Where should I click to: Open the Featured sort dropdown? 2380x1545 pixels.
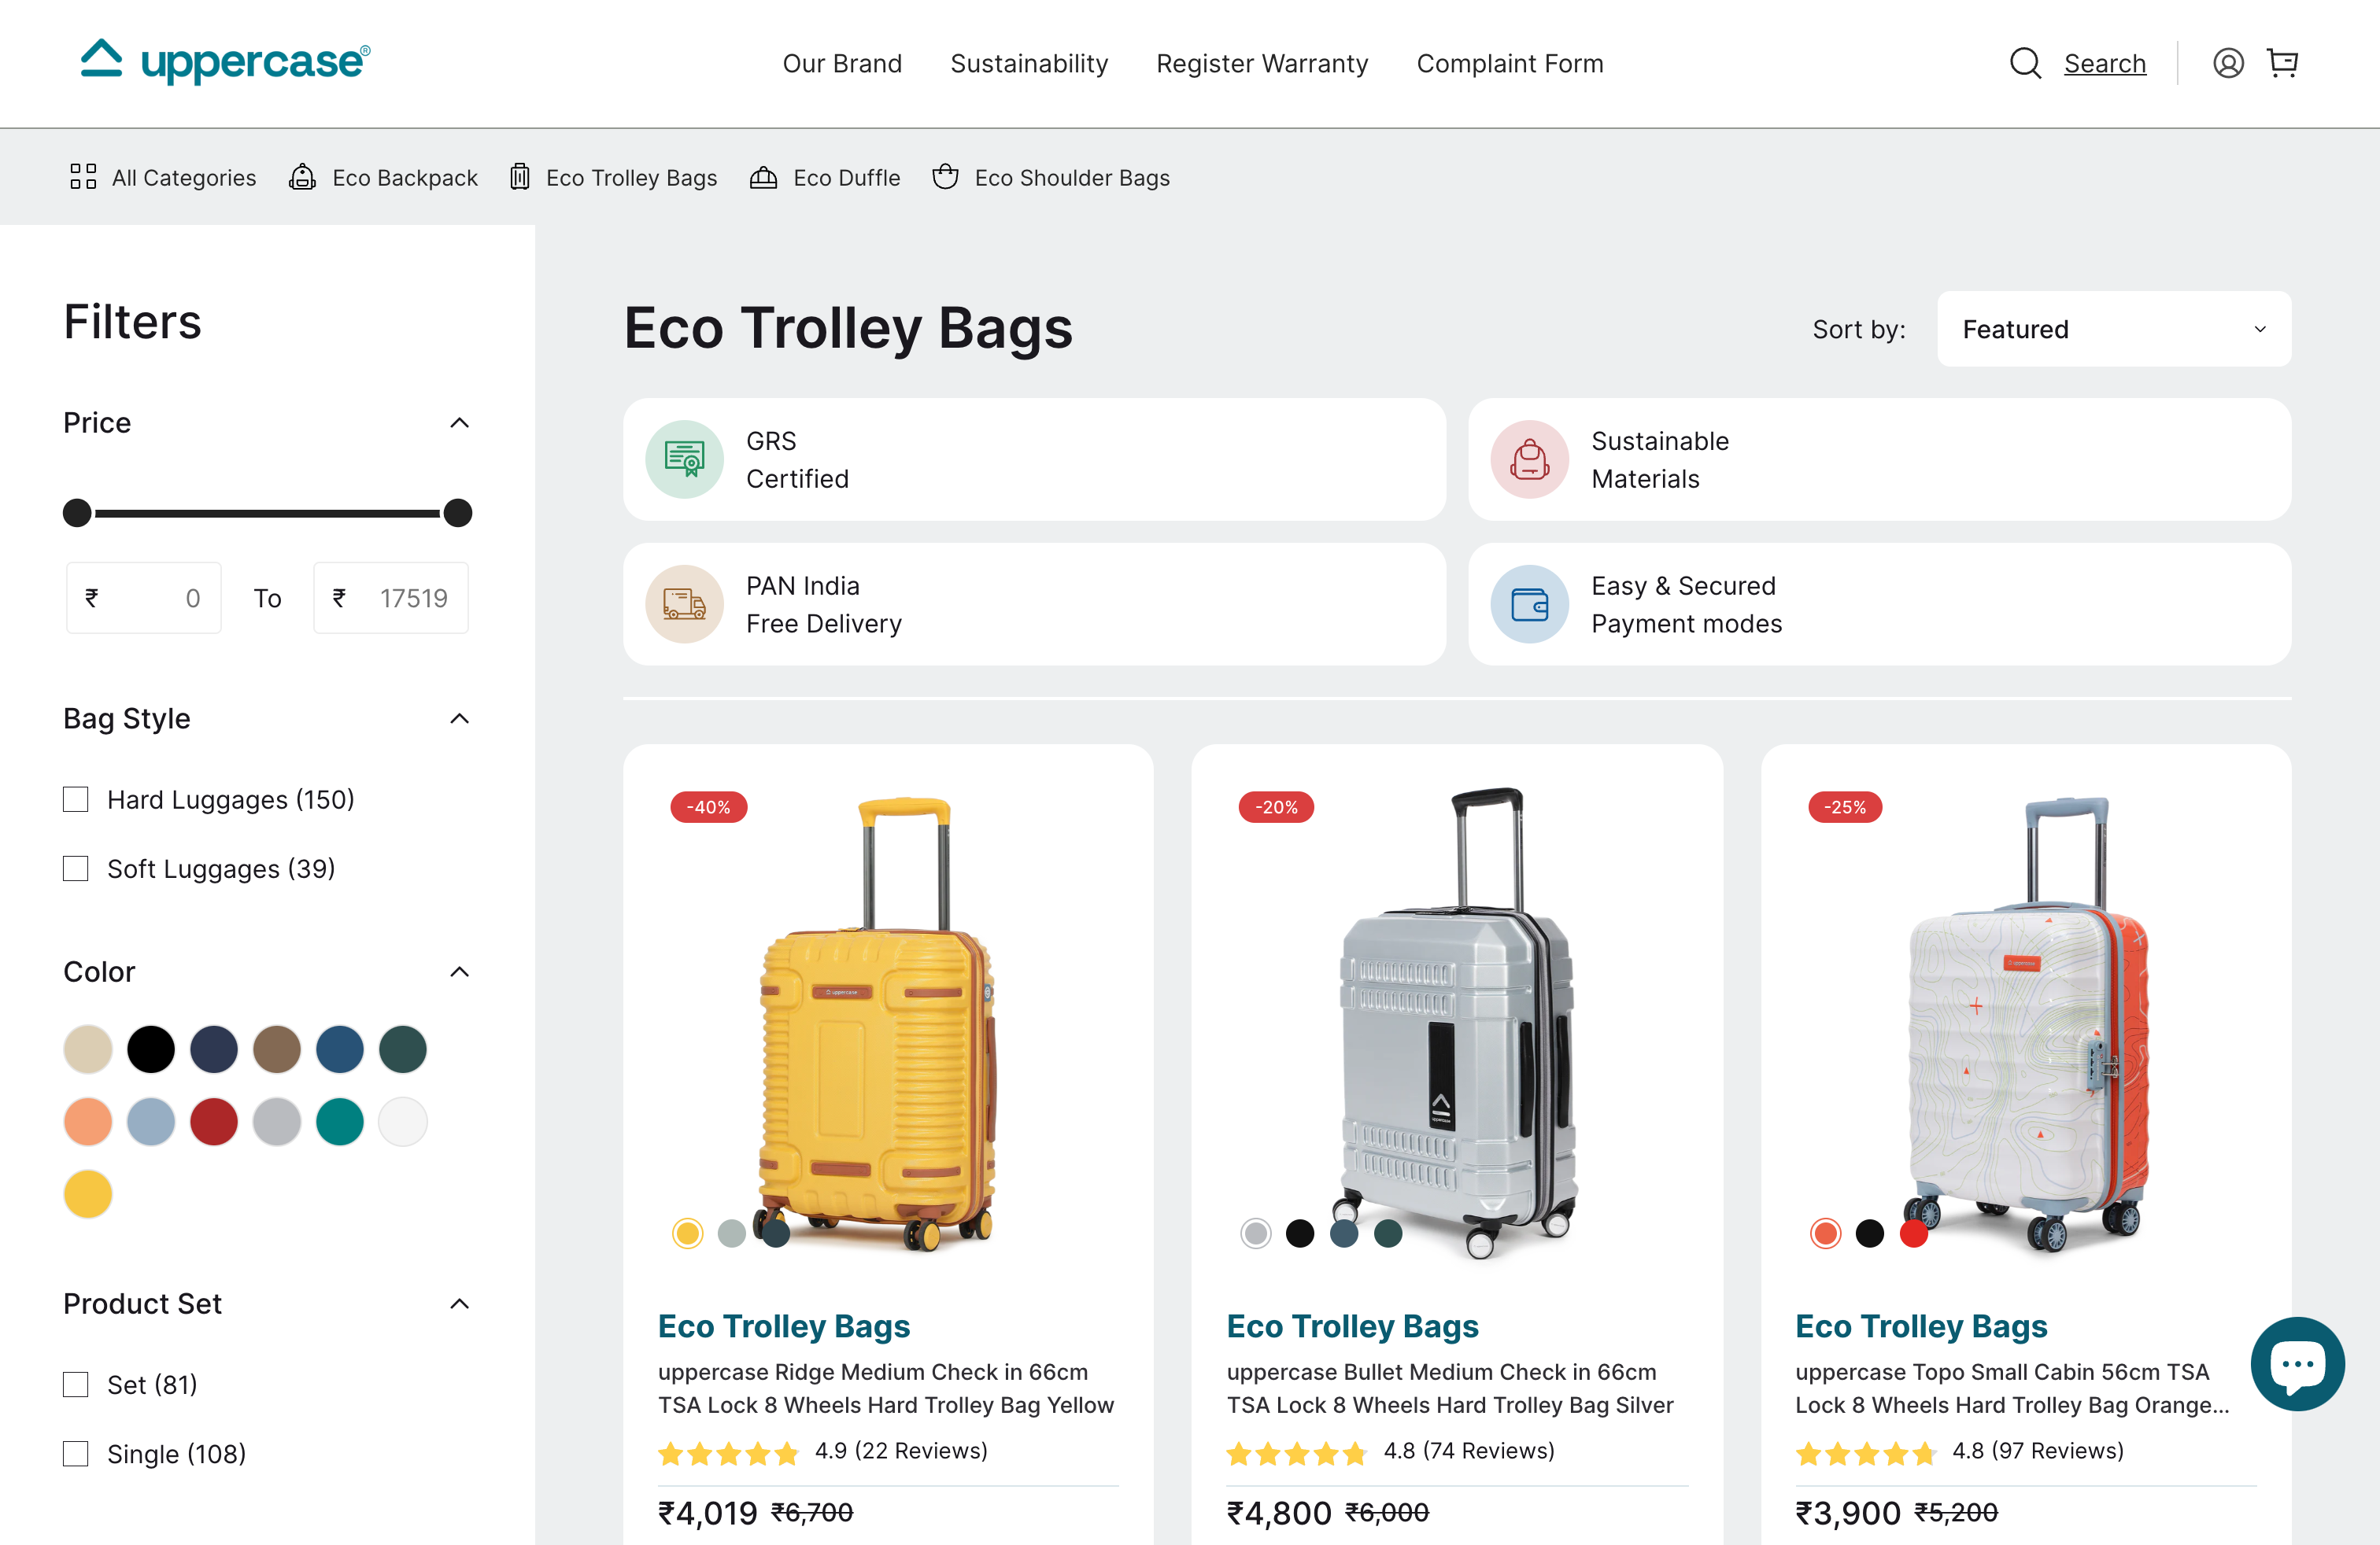[2113, 329]
